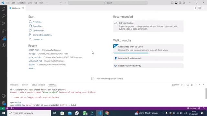Open terminal panel more actions ellipsis

(x=196, y=85)
